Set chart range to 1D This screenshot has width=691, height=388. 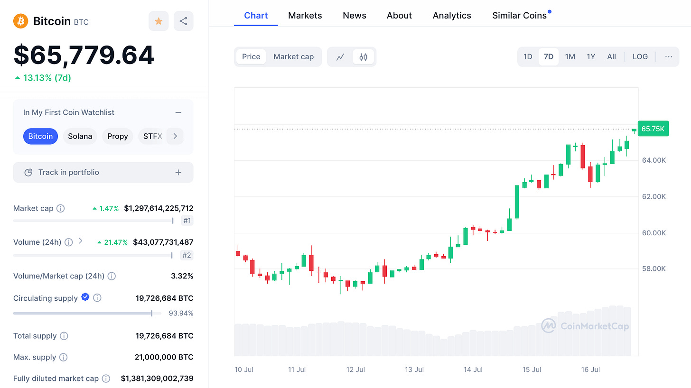(x=528, y=57)
